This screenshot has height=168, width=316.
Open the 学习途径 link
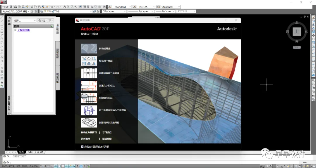coord(107,133)
